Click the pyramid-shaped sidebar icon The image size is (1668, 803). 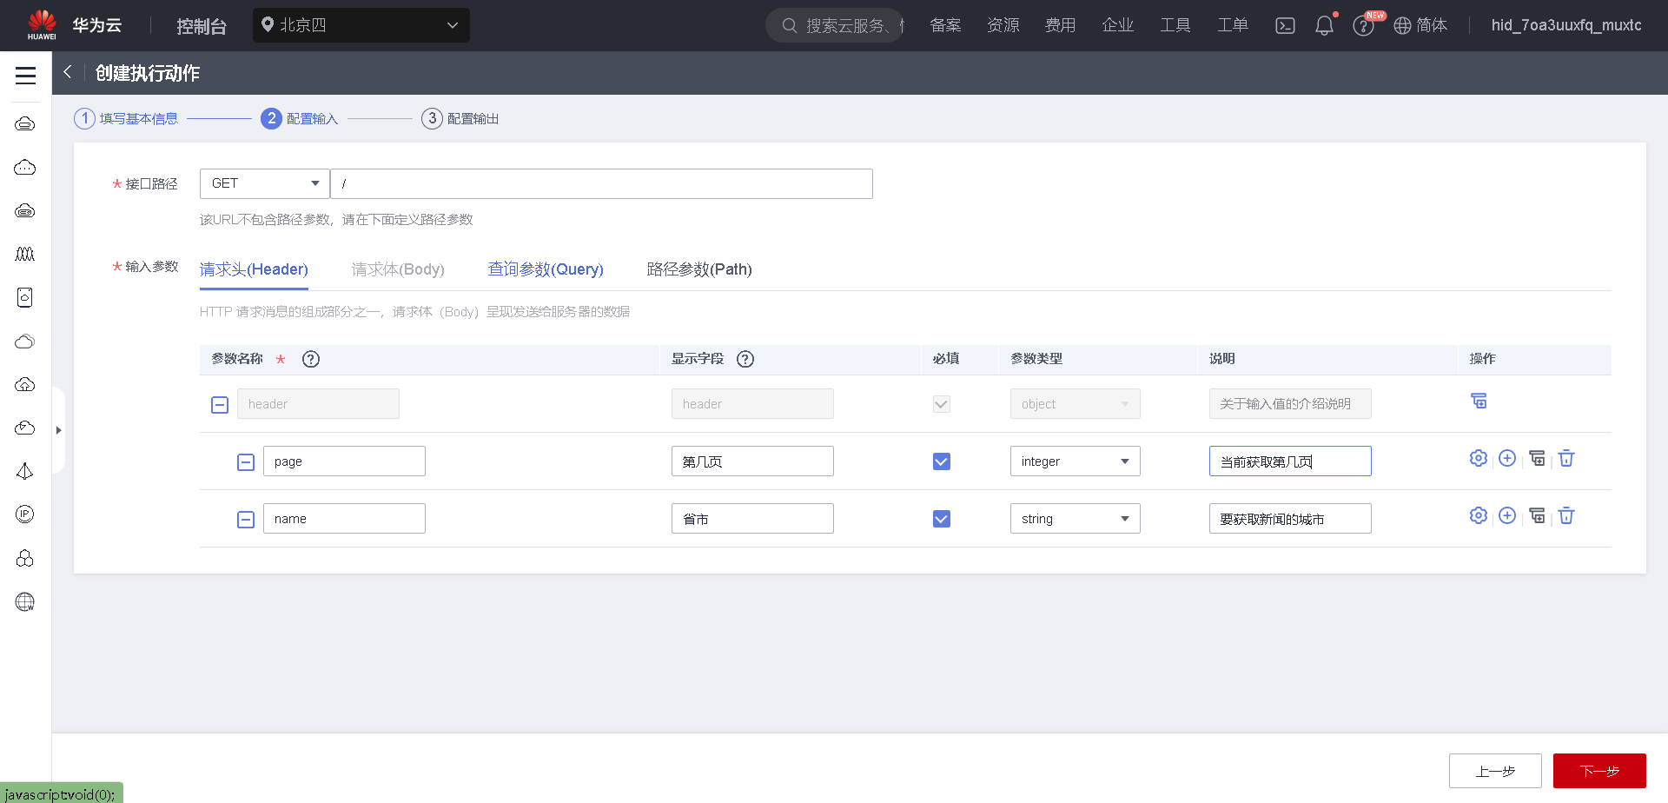(x=25, y=471)
